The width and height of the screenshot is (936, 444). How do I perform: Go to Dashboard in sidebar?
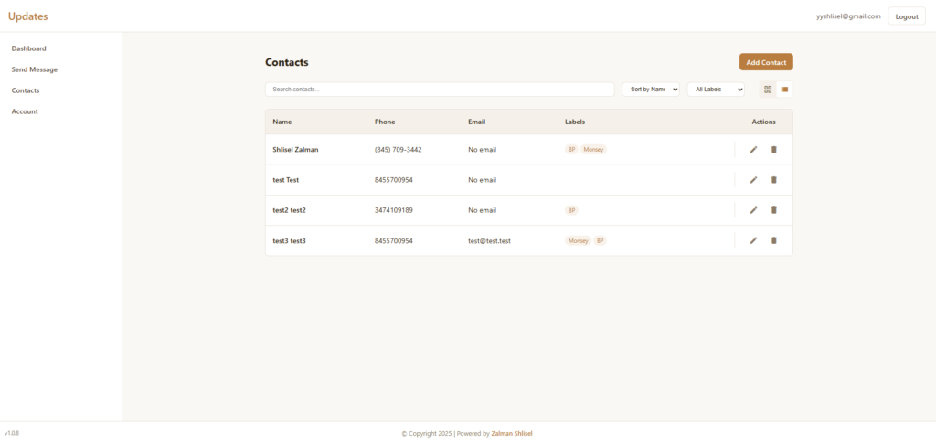pos(29,48)
